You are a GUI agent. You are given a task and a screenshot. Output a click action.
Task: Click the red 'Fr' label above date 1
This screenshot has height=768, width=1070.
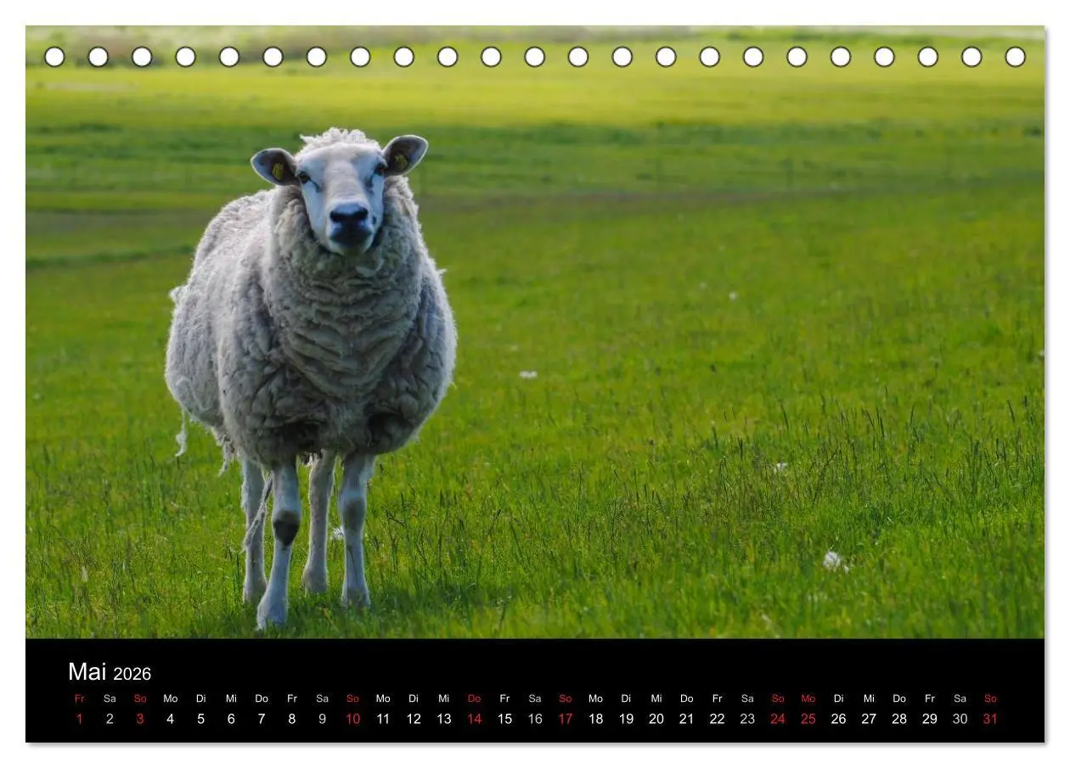tap(80, 699)
